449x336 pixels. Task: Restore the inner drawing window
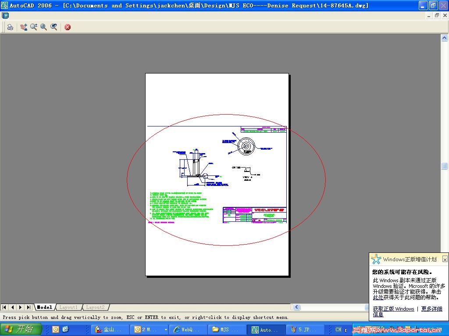tap(437, 16)
